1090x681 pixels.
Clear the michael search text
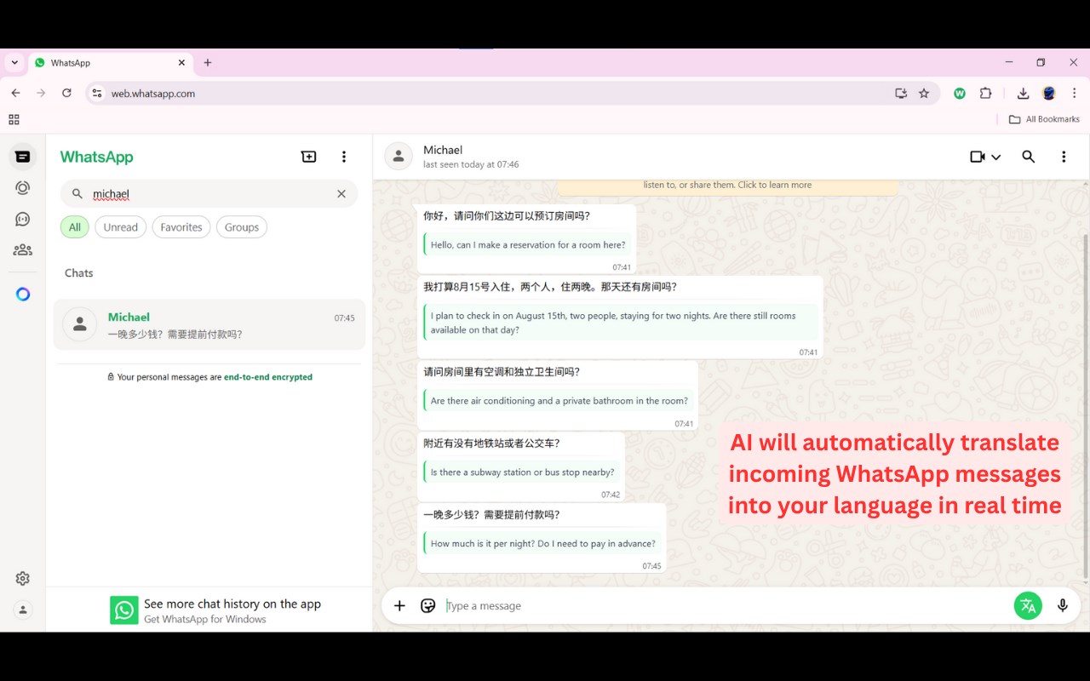341,194
